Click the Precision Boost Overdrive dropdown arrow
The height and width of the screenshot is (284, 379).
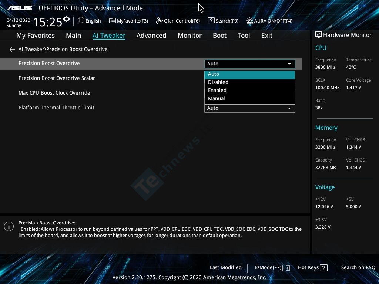(x=289, y=64)
